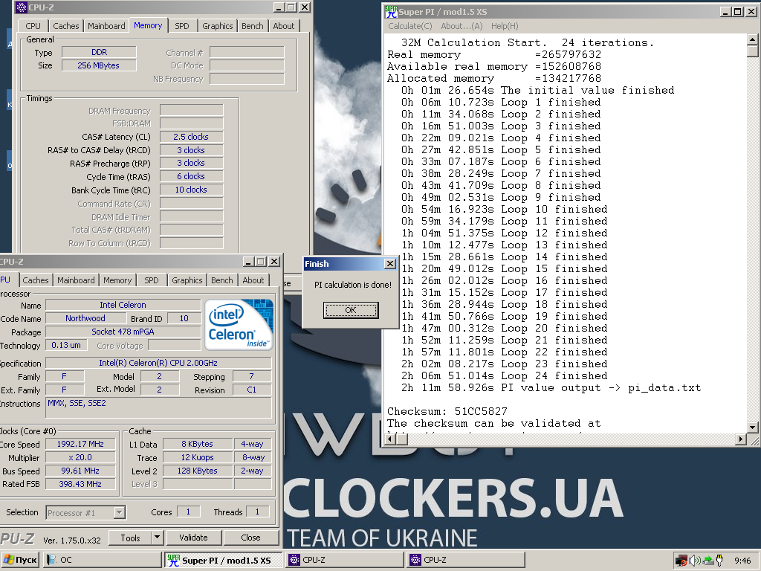Click the Checksum: 51CC5827 line in Super PI
This screenshot has width=761, height=571.
pyautogui.click(x=447, y=412)
